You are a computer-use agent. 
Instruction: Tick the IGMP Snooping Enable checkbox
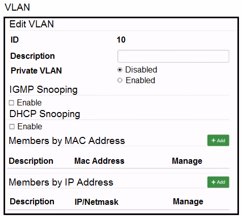[11, 103]
